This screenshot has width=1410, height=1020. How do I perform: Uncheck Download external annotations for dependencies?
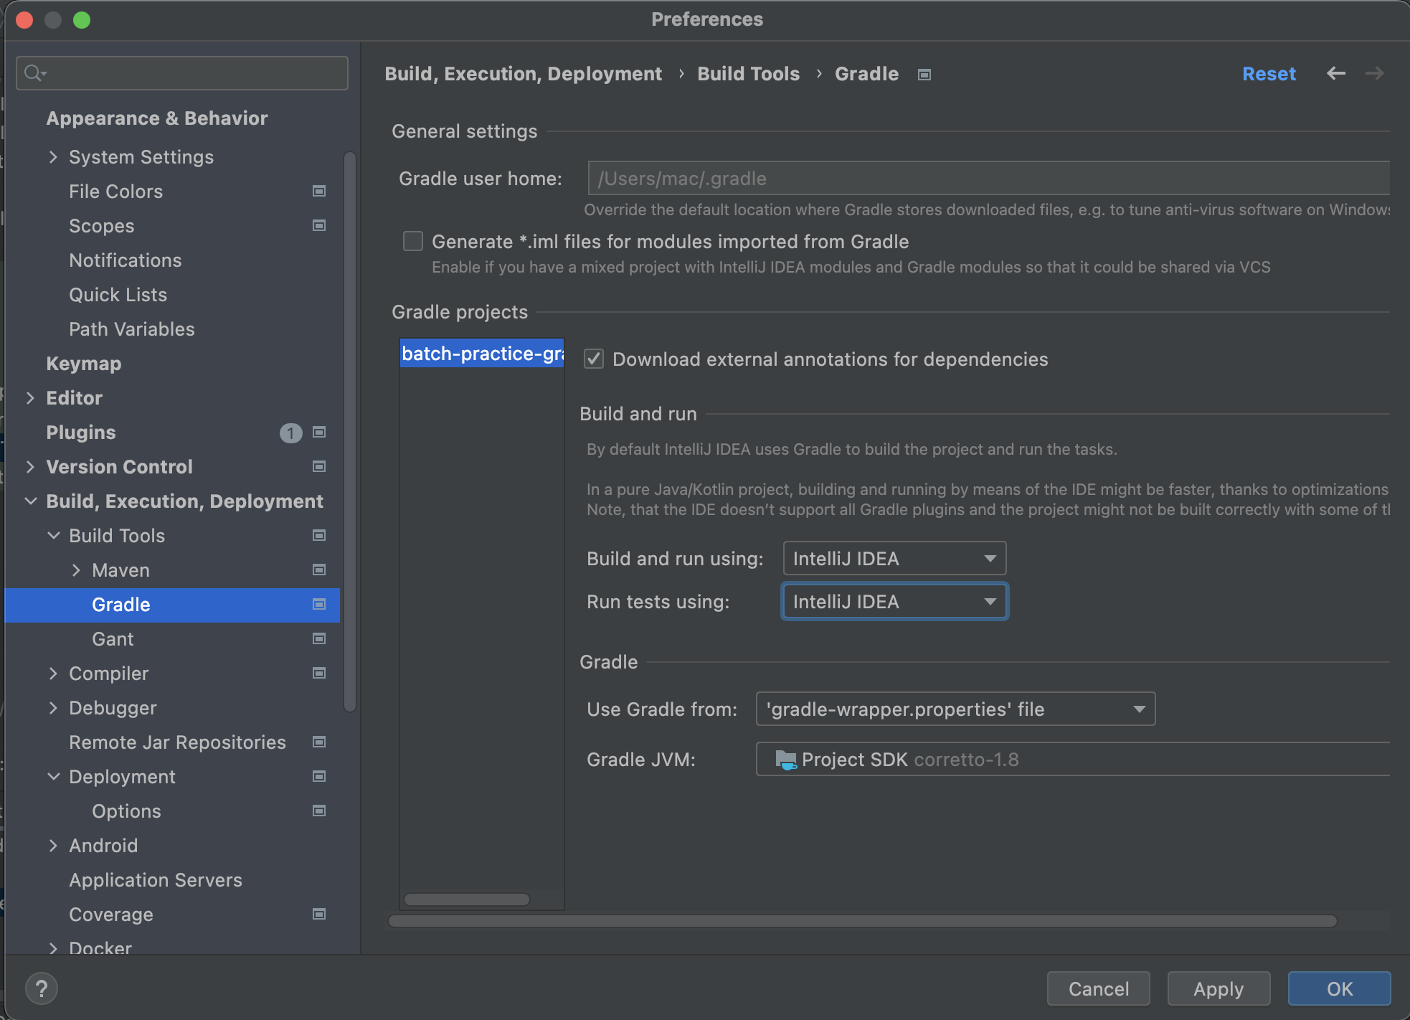(594, 359)
